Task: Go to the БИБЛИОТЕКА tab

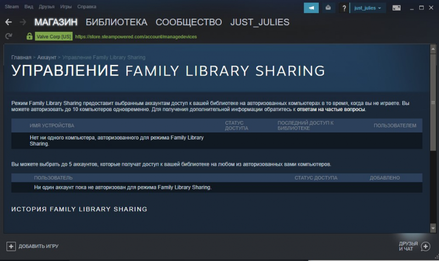Action: (x=116, y=22)
